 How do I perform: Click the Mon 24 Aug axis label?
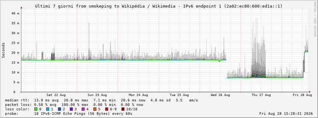coord(138,95)
